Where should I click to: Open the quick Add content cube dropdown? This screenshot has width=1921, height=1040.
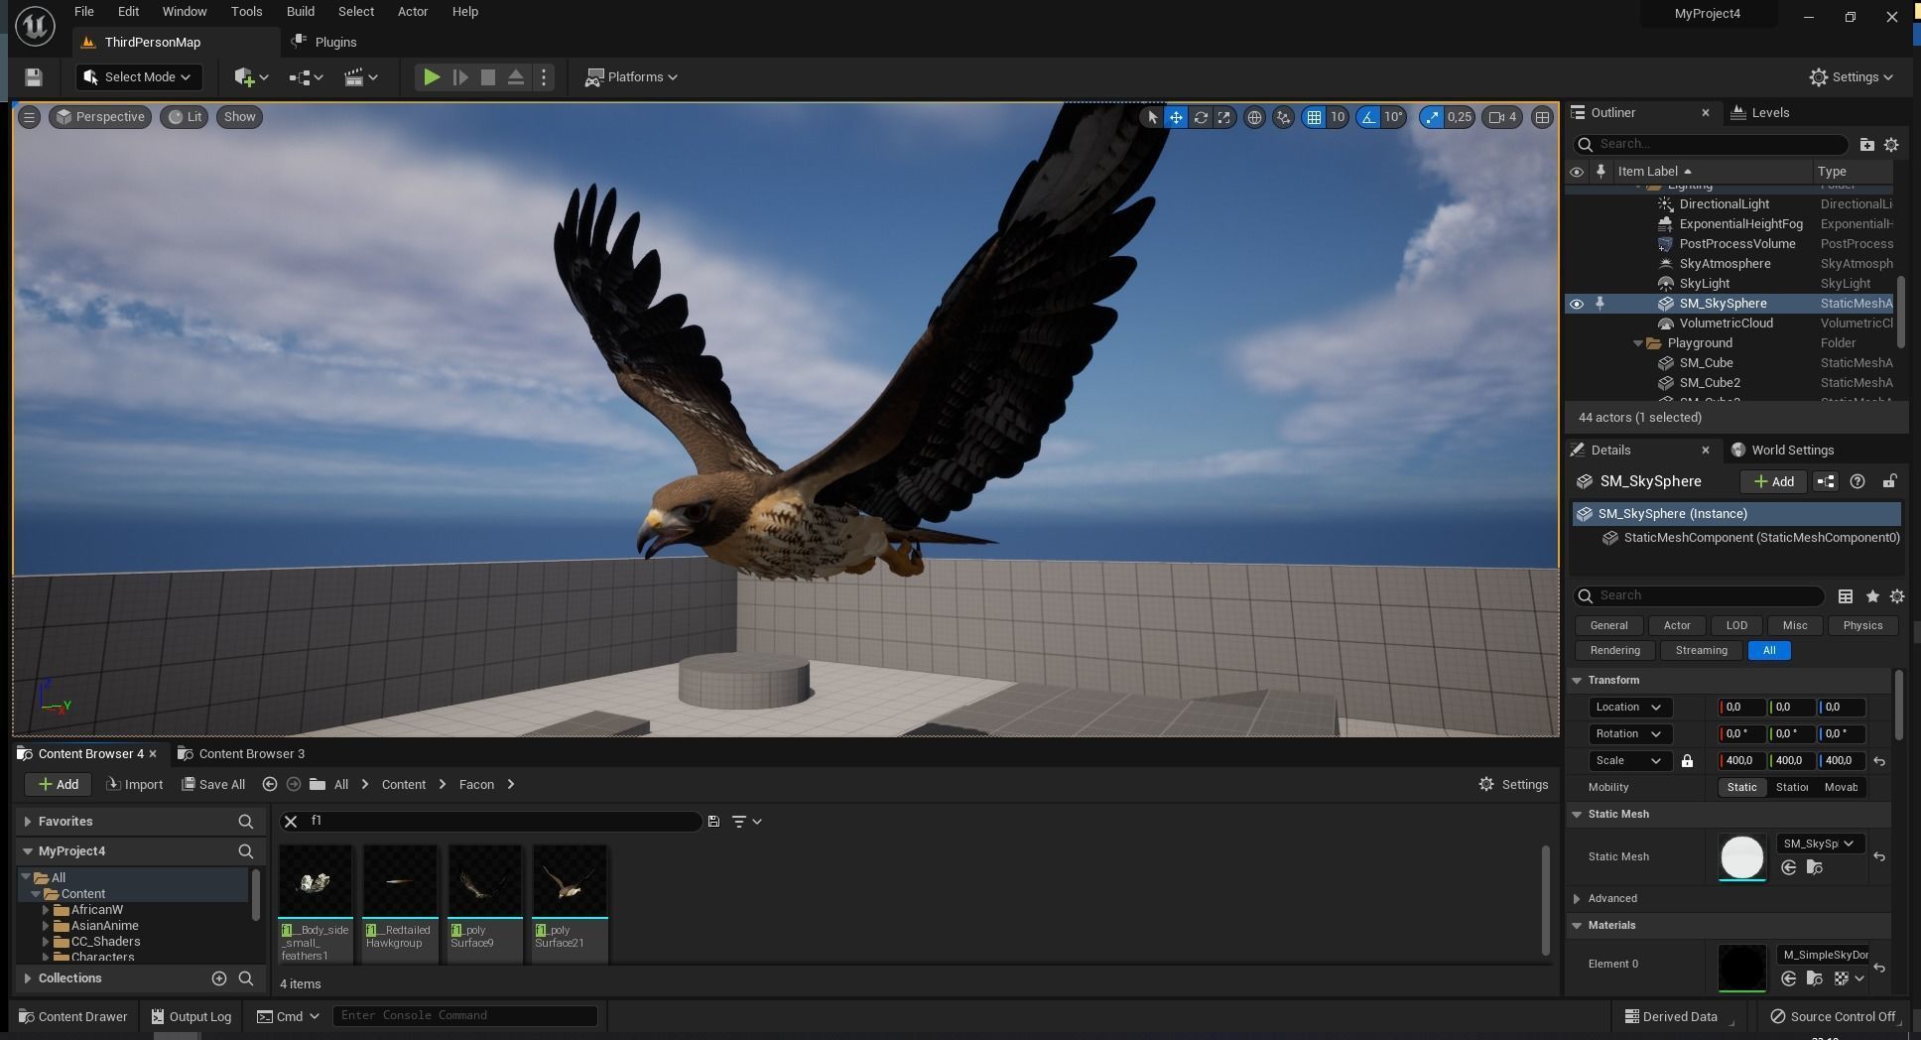tap(251, 77)
